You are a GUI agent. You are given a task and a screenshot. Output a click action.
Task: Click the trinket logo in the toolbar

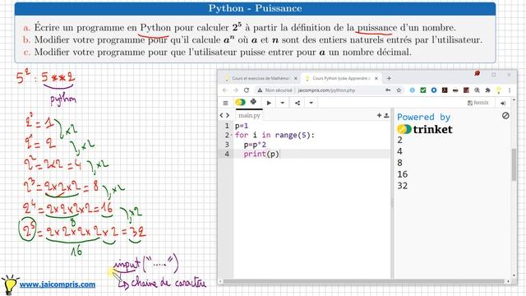(240, 102)
